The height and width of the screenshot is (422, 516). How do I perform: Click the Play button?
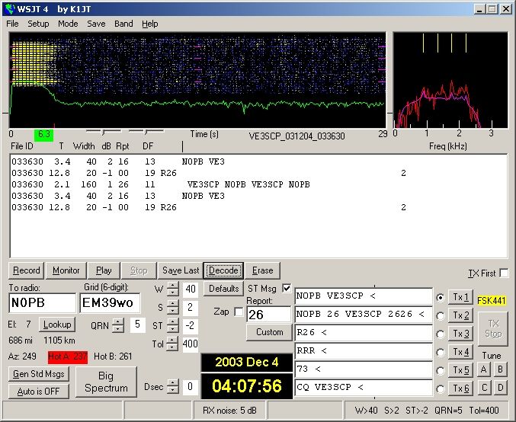104,270
